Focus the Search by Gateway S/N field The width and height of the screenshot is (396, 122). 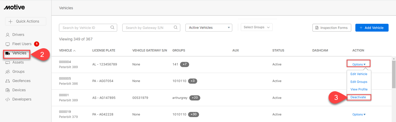tap(151, 28)
